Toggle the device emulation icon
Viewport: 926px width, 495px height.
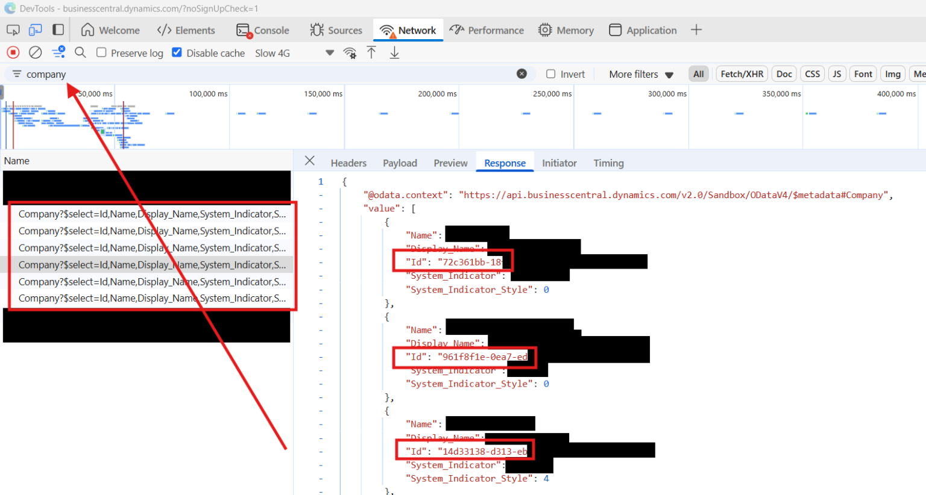click(x=35, y=29)
